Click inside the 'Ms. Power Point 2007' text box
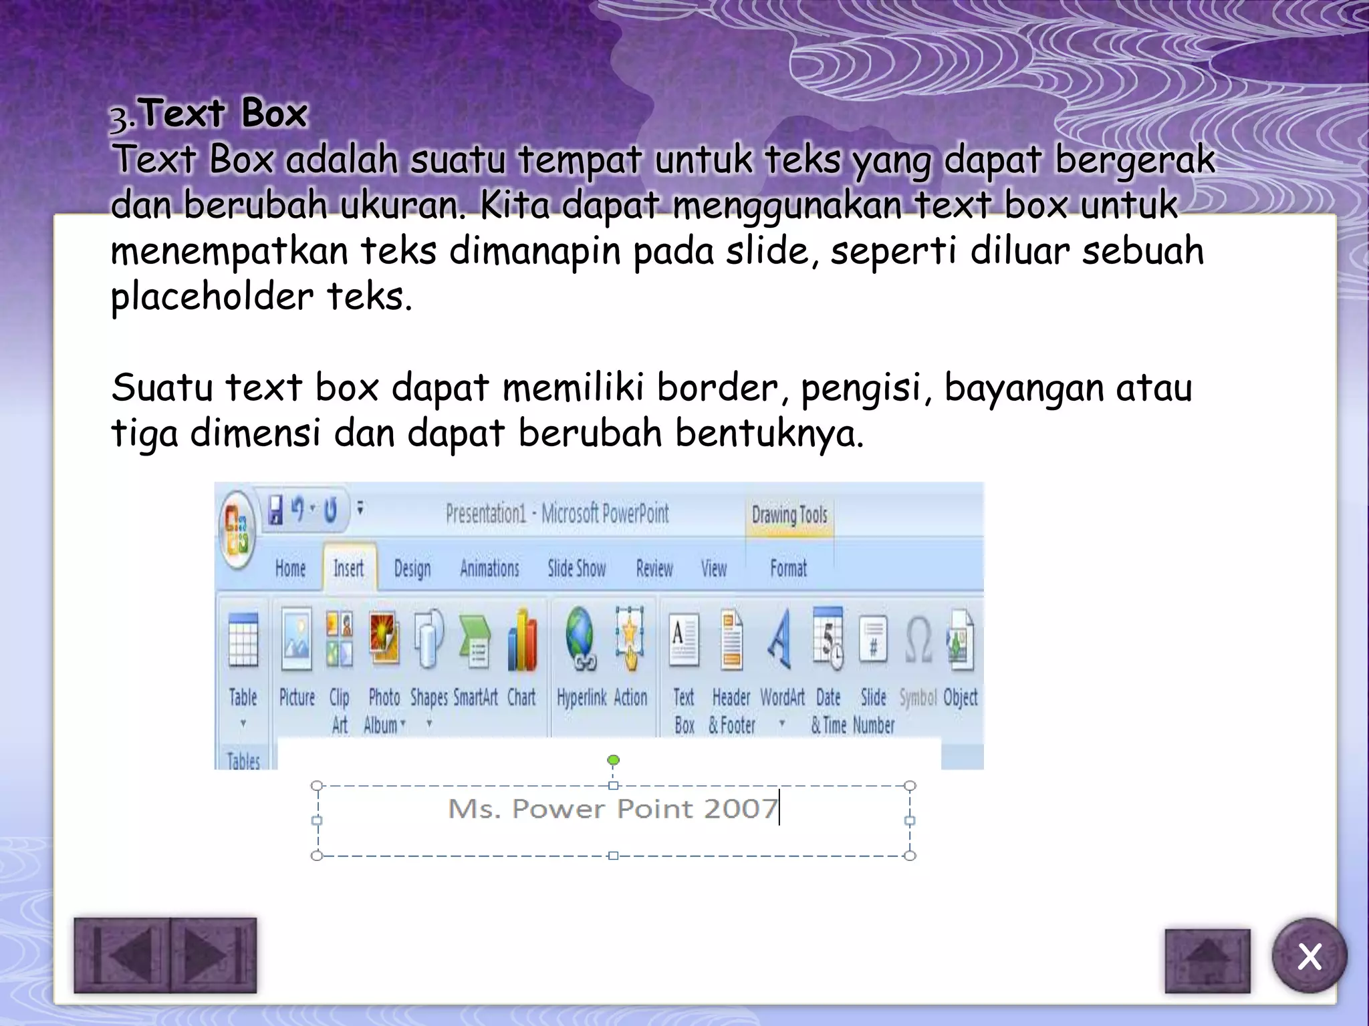The width and height of the screenshot is (1369, 1026). [613, 820]
